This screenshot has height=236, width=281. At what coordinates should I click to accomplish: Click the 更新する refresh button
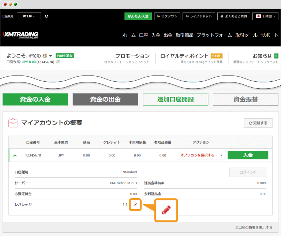(x=258, y=123)
